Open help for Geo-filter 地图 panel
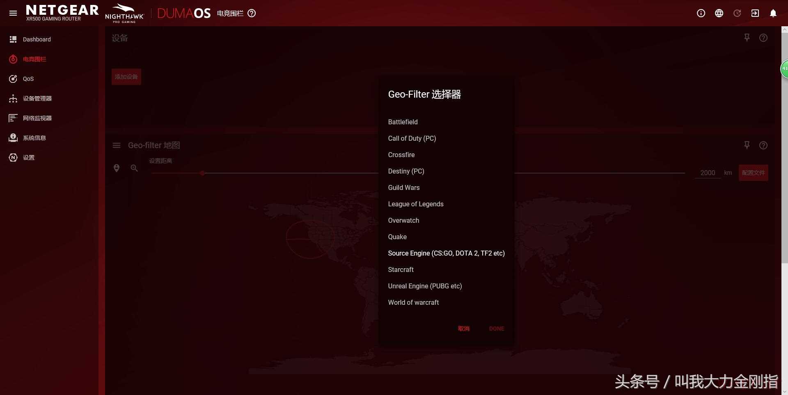Screen dimensions: 788x395 [763, 145]
